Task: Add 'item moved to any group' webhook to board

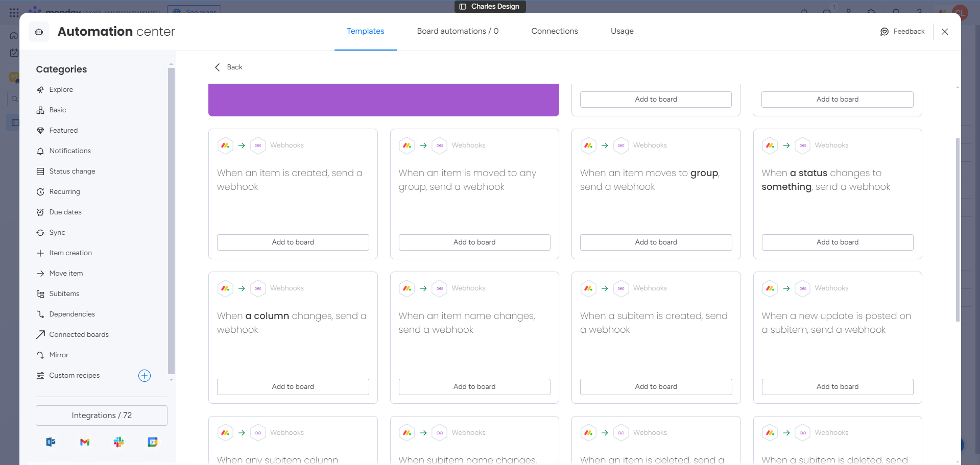Action: pos(474,242)
